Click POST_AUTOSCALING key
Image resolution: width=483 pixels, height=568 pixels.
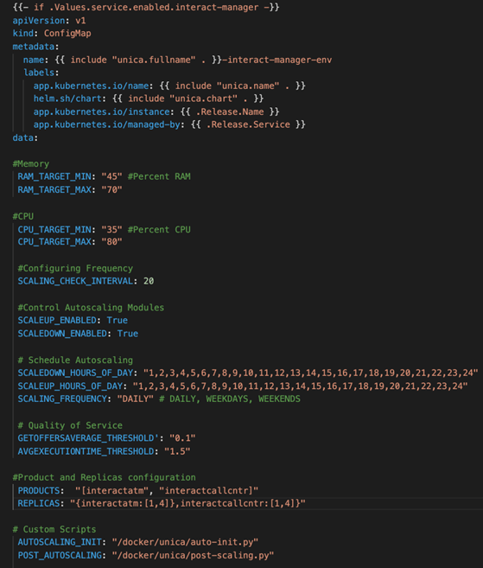coord(60,555)
